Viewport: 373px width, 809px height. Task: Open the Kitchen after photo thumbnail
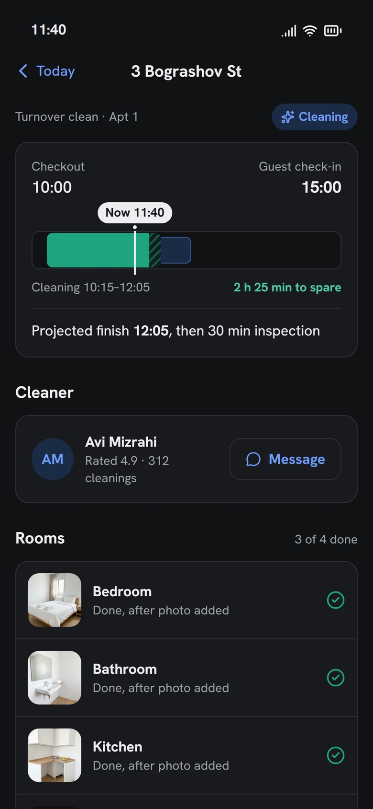point(55,755)
